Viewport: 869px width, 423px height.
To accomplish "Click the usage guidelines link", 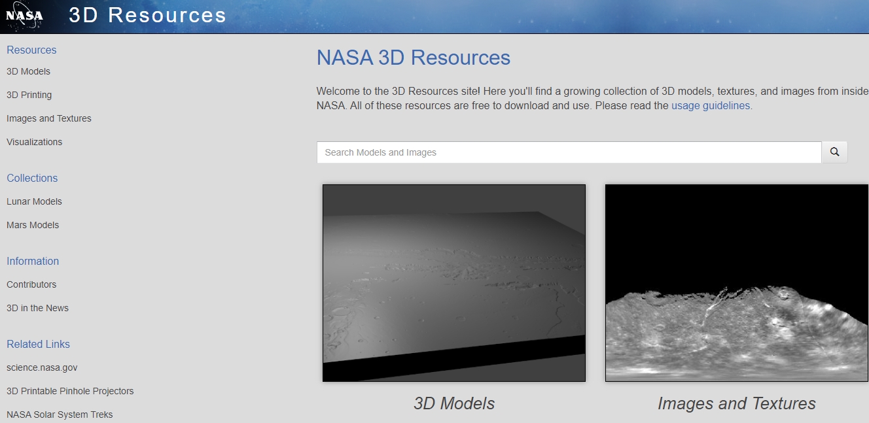I will (x=711, y=105).
